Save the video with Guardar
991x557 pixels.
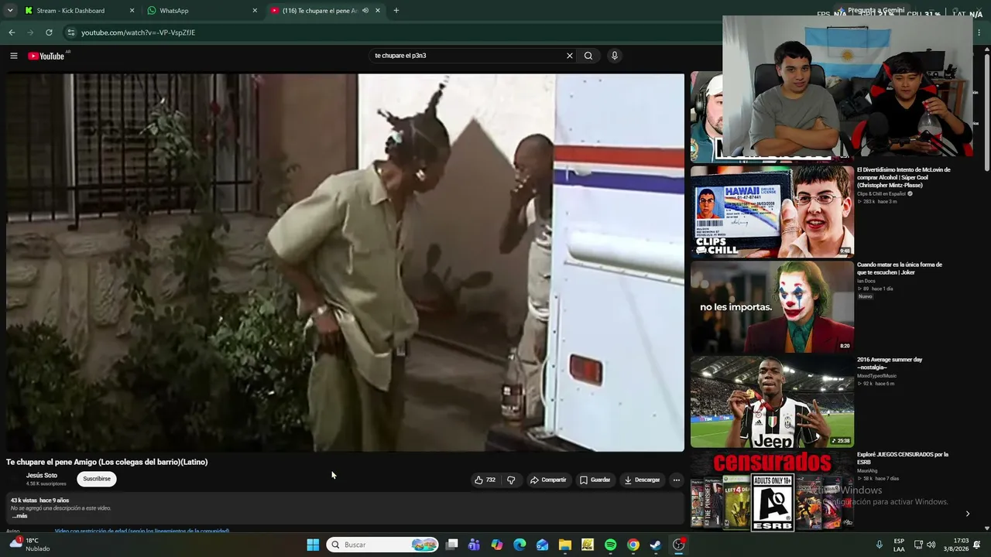click(595, 480)
